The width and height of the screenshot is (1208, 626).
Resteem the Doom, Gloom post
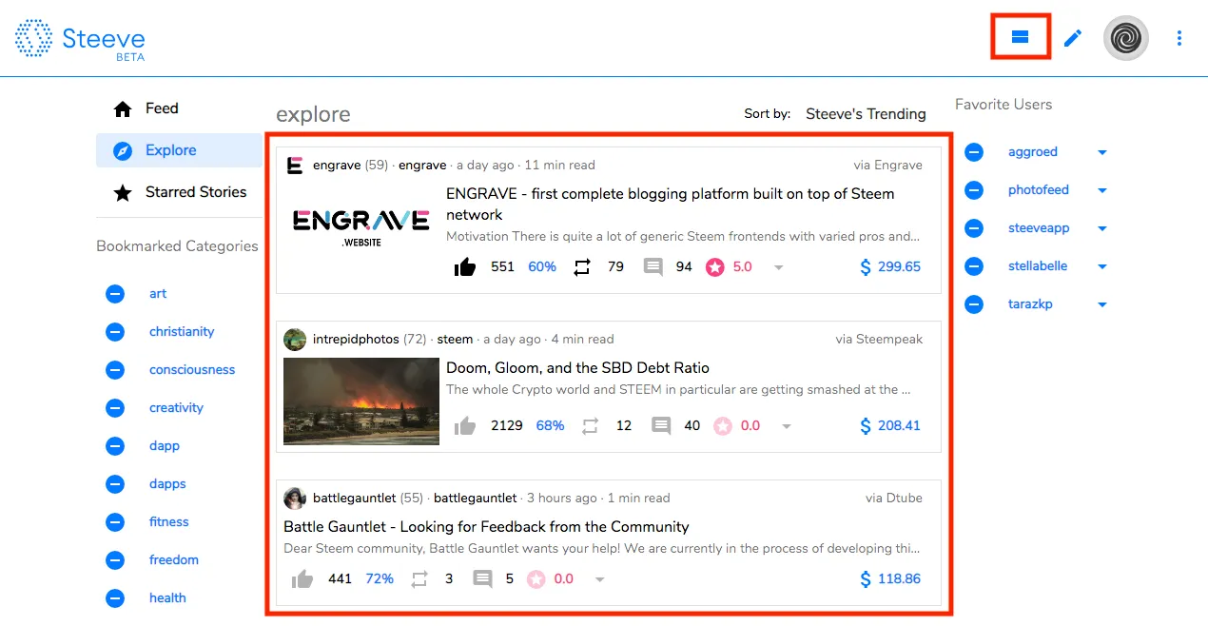click(590, 426)
